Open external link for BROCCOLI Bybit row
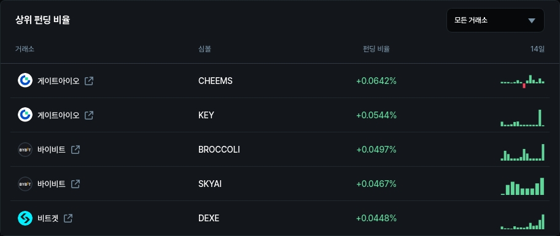Screen dimensions: 560x236 tap(76, 150)
